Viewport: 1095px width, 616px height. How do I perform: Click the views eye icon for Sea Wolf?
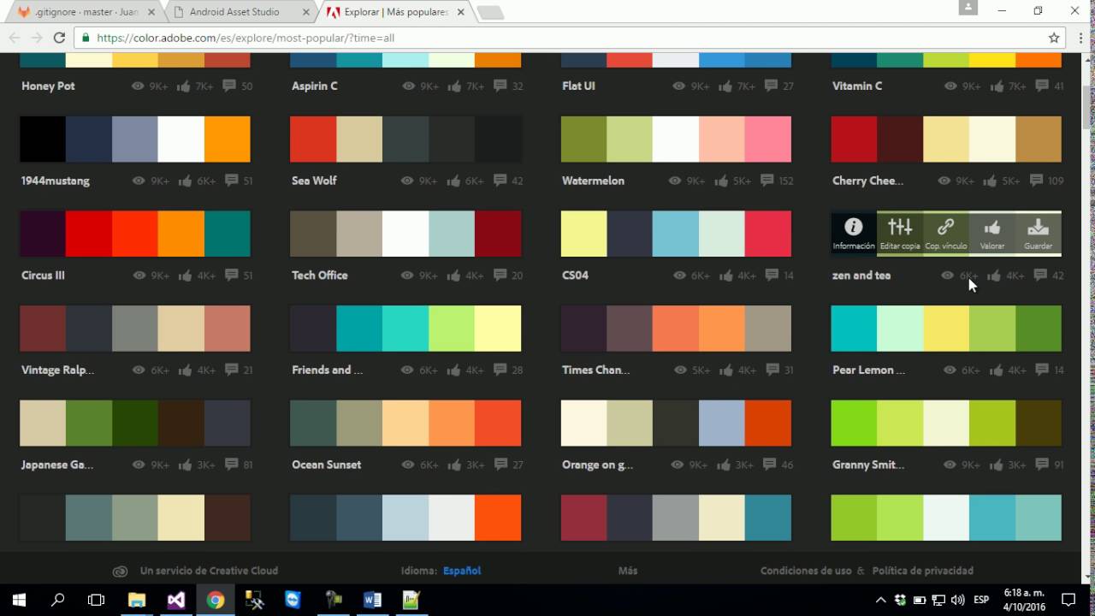tap(409, 181)
